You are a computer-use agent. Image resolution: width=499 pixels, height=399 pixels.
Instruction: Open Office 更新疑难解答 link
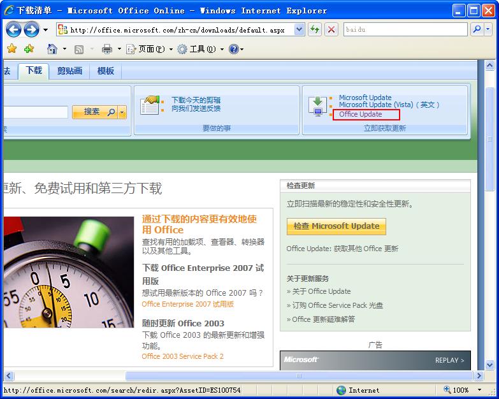click(323, 319)
